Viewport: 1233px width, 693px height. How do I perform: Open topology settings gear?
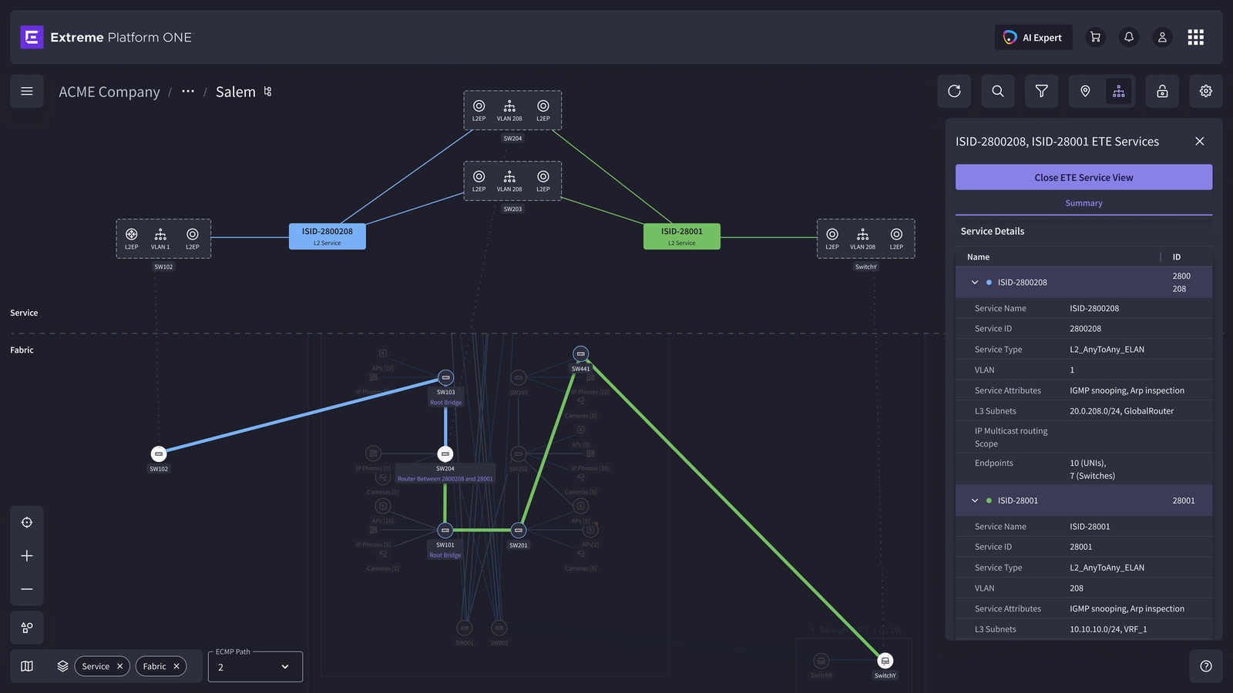(x=1206, y=92)
